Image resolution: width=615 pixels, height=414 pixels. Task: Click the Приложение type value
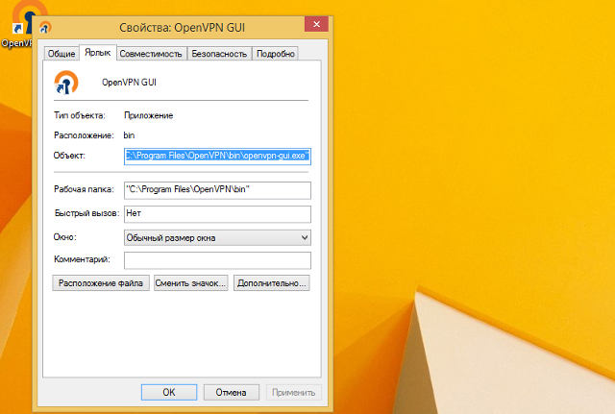149,115
